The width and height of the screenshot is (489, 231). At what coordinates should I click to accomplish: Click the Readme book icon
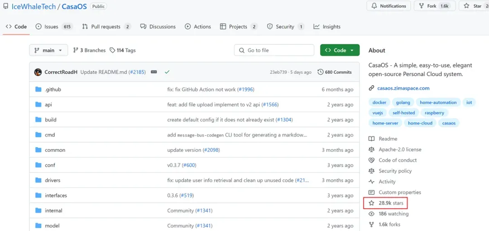pos(371,139)
